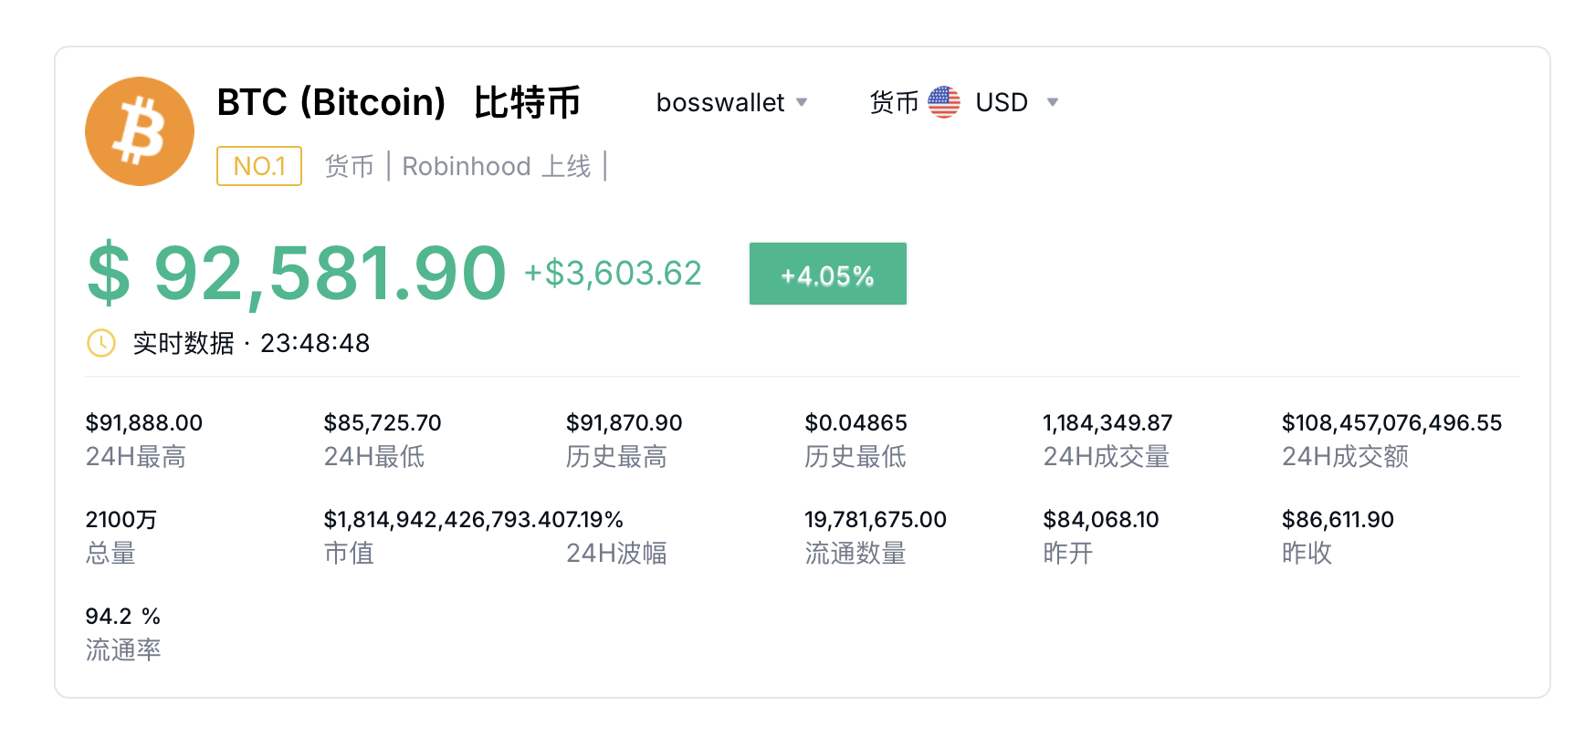1585x737 pixels.
Task: Click the 流通数量 value 19,781,675.00
Action: coord(876,520)
